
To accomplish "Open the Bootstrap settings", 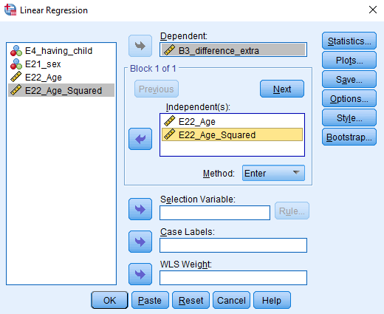I will (349, 137).
